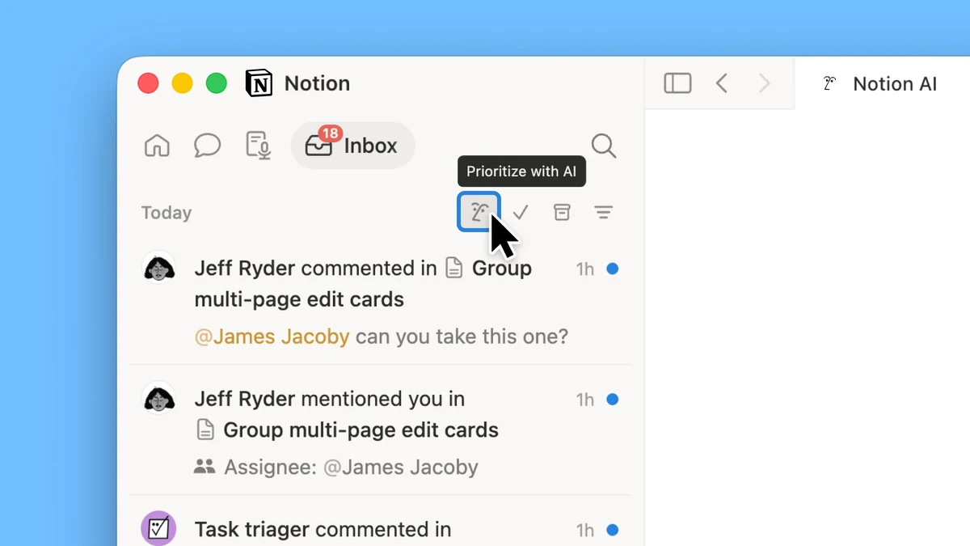Click the Notion logo icon
970x546 pixels.
click(x=259, y=83)
